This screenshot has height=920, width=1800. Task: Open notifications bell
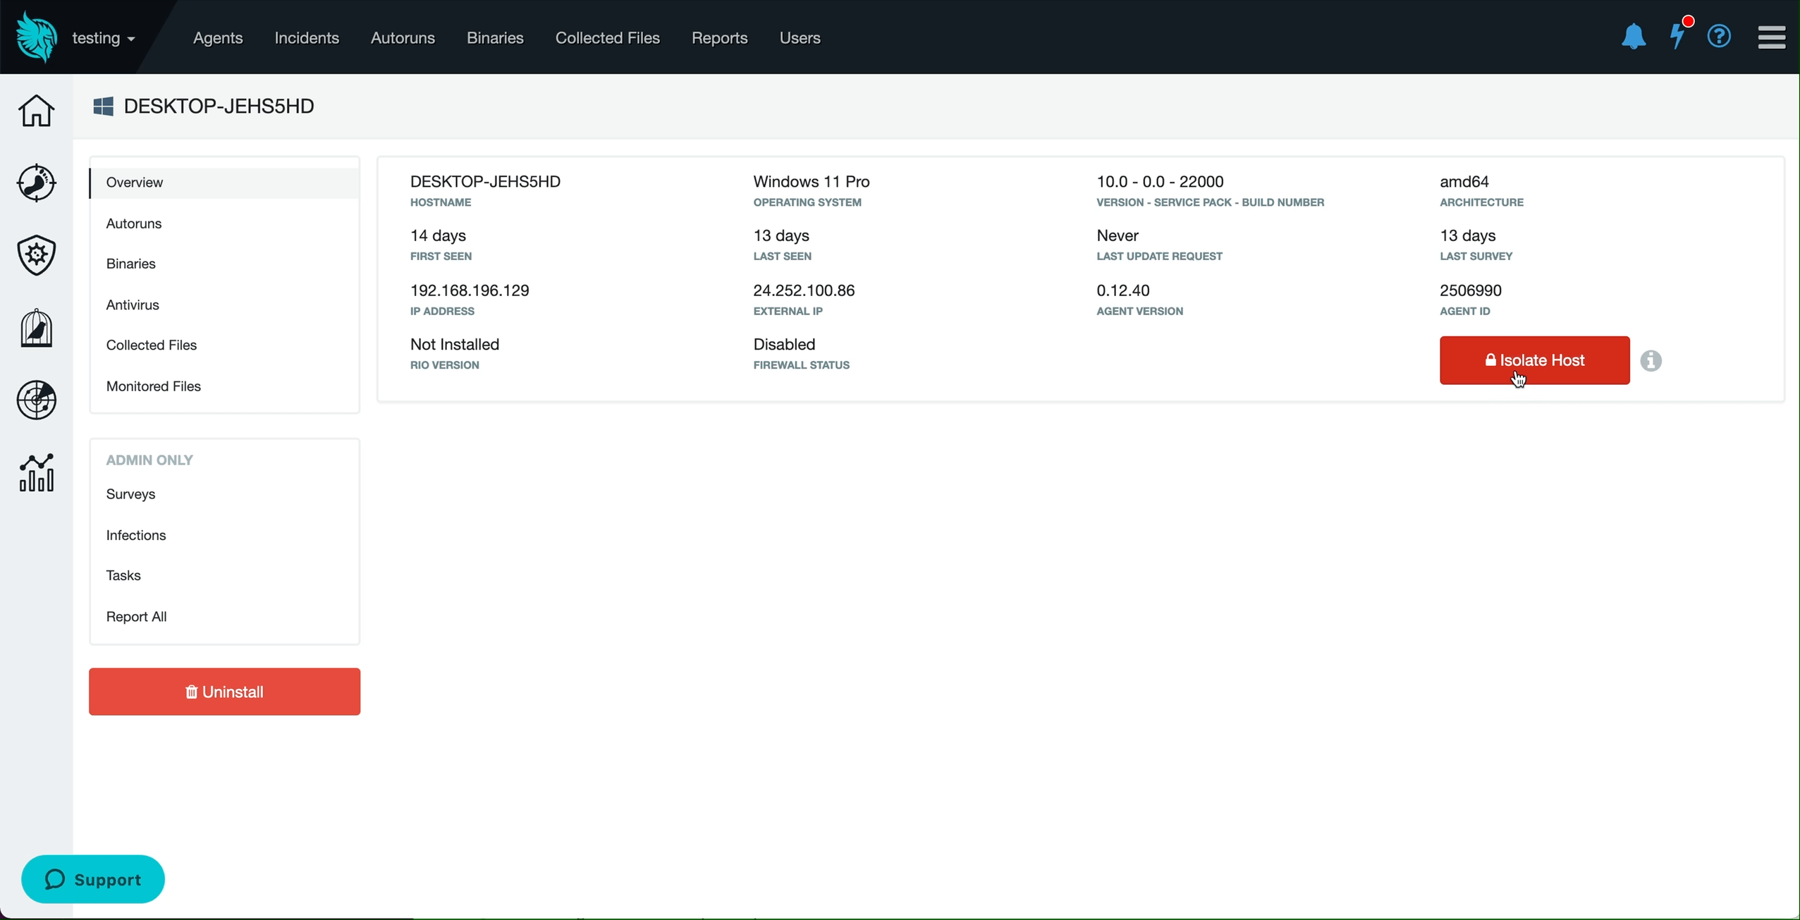tap(1633, 37)
